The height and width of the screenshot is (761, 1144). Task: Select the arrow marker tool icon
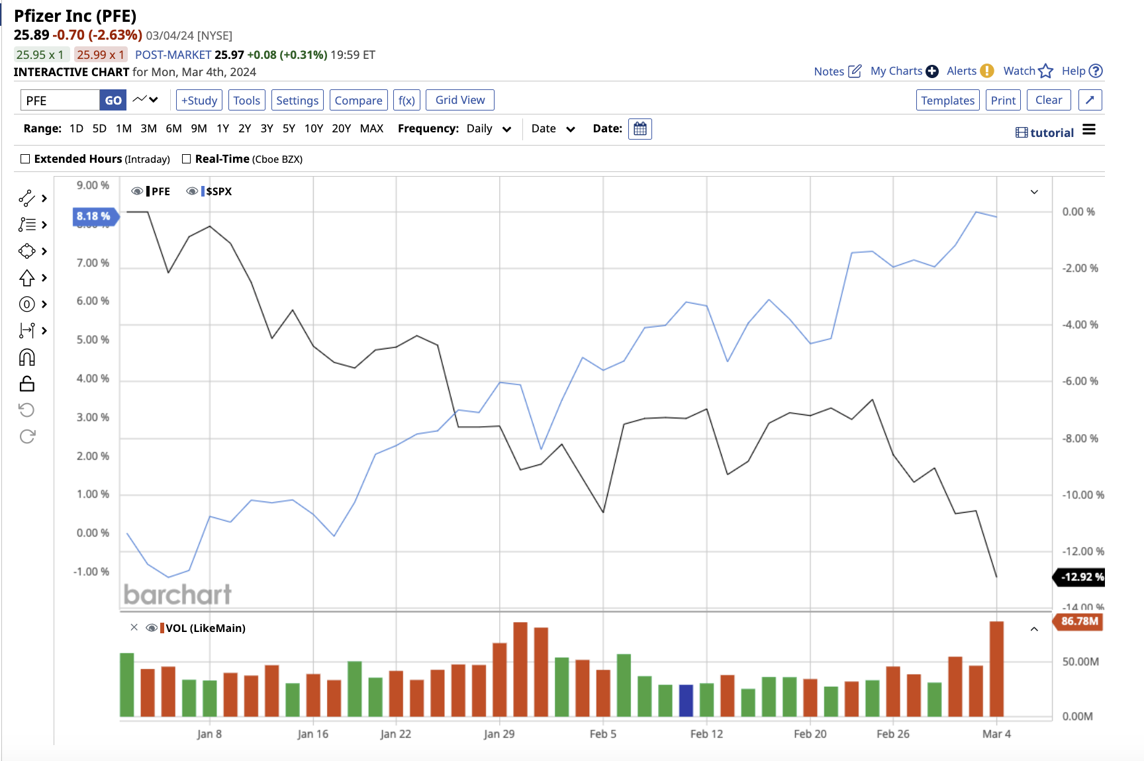click(x=26, y=277)
